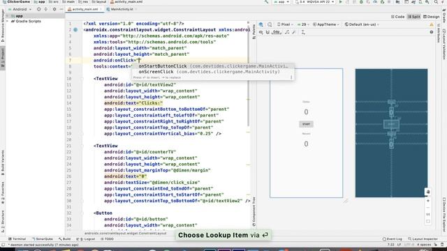Open the Terminal tool window
Screen dimensions: 447x251
[17, 239]
